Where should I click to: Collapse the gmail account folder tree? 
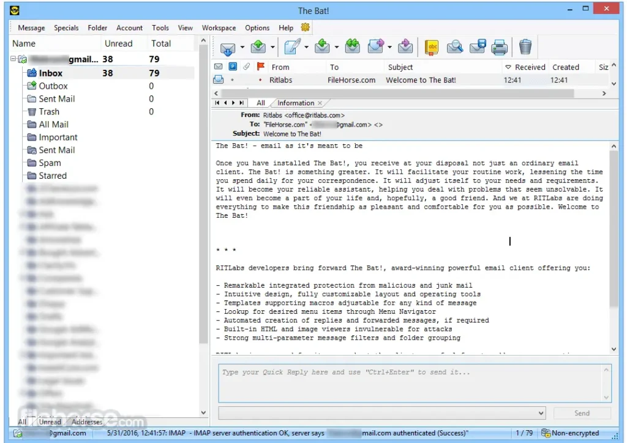12,59
